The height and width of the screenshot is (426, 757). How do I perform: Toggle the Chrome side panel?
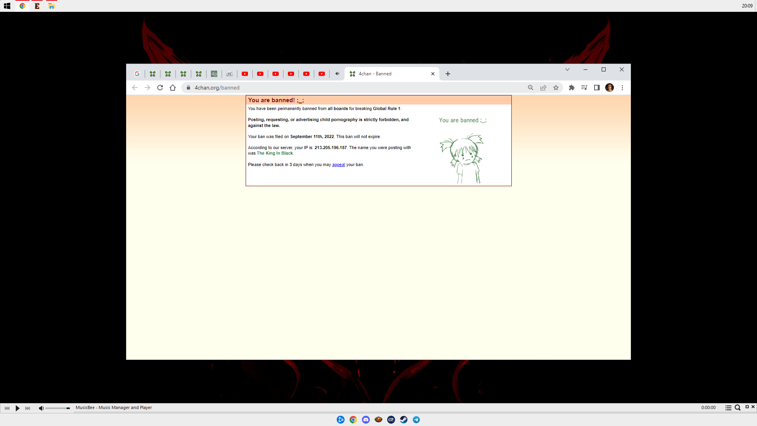(597, 88)
